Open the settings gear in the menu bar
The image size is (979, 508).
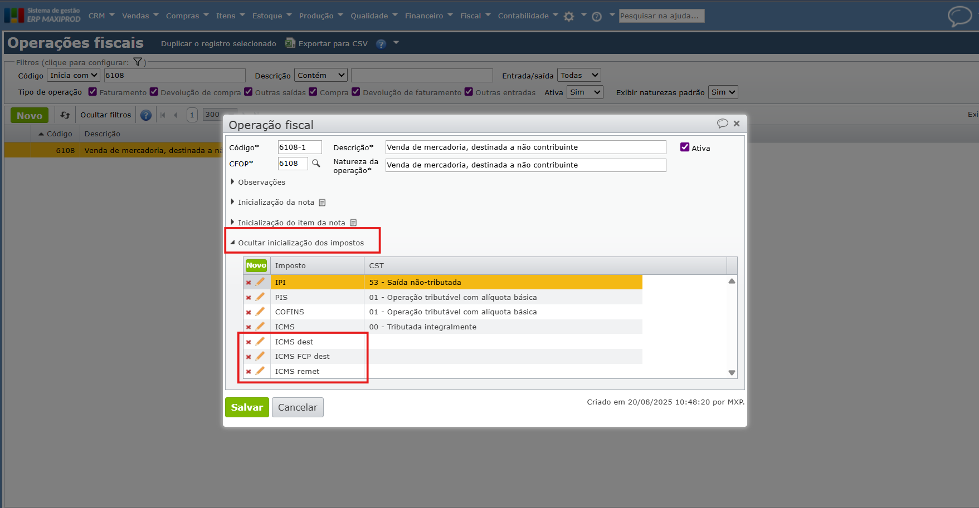point(569,17)
